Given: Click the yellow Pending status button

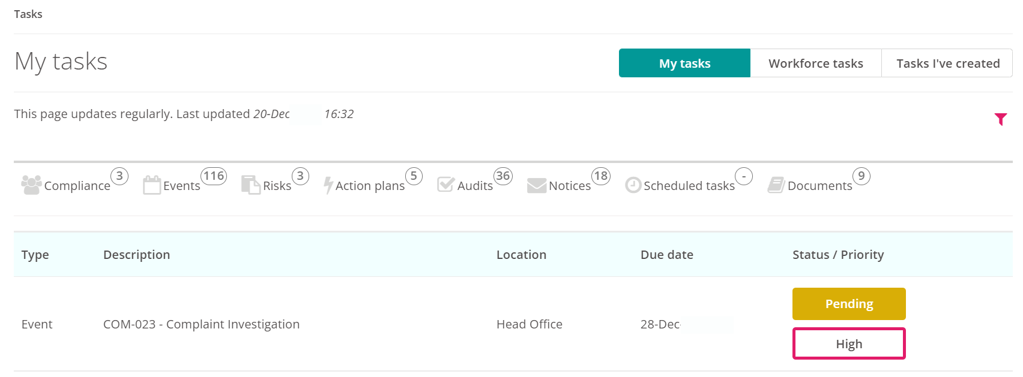Looking at the screenshot, I should (x=849, y=304).
